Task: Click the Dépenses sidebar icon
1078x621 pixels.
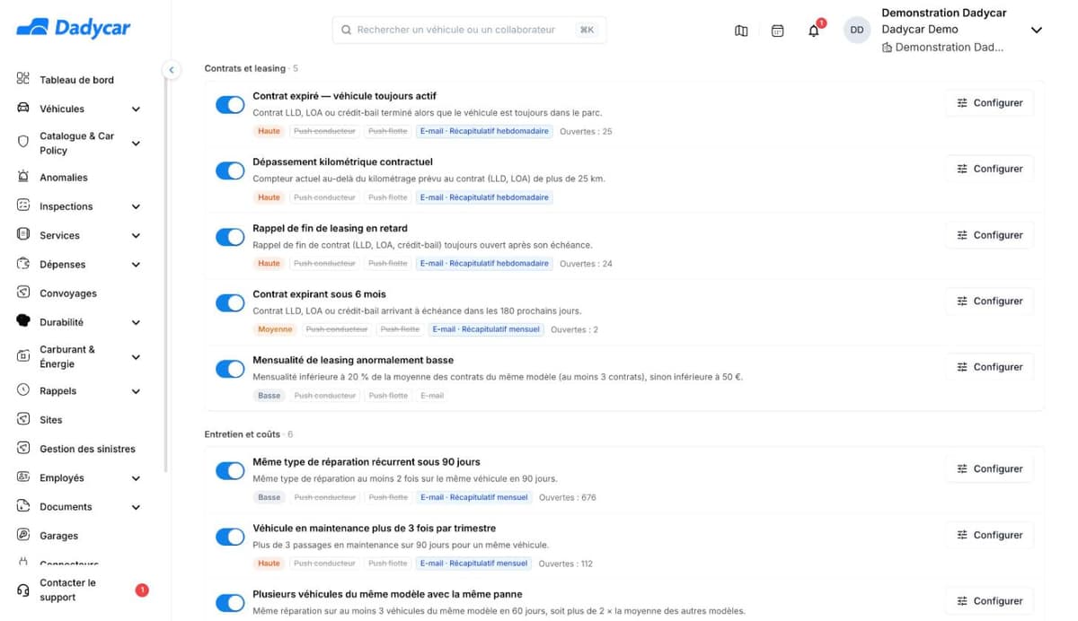Action: pos(23,264)
